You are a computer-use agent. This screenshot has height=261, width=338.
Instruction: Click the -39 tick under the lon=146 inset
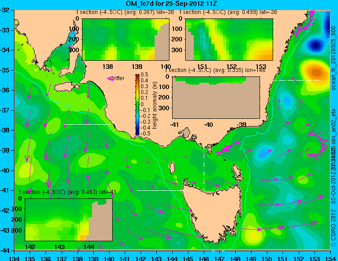[241, 125]
